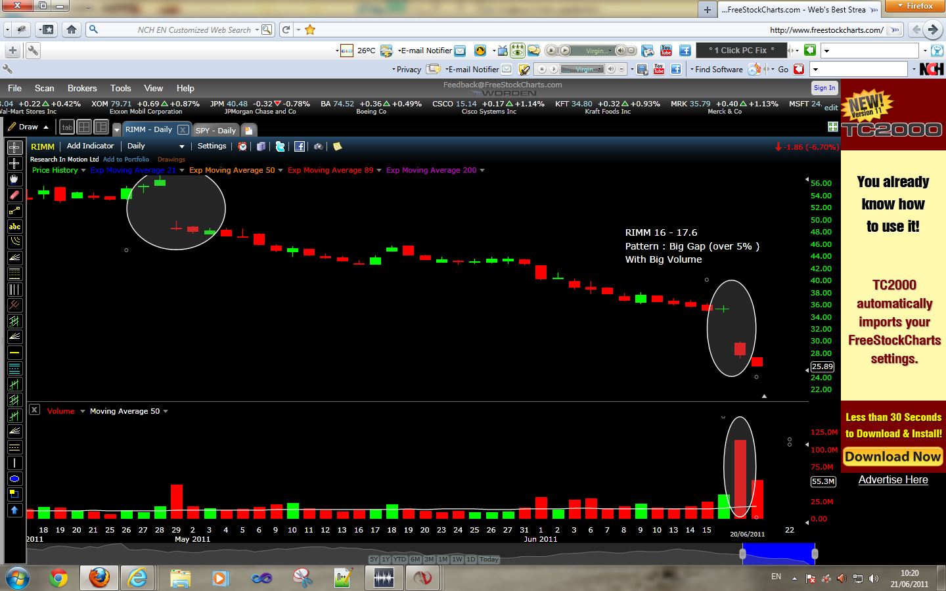946x591 pixels.
Task: Open the View menu
Action: click(x=154, y=88)
